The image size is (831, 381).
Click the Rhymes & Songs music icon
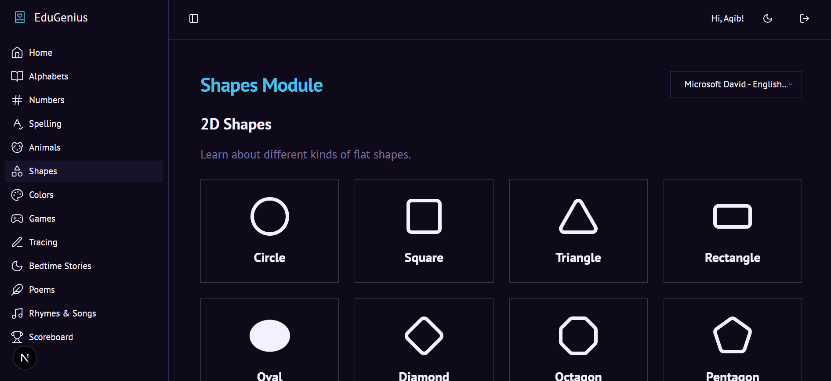[x=17, y=313]
